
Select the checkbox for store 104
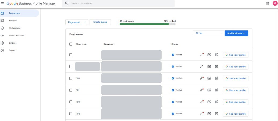coord(71,114)
